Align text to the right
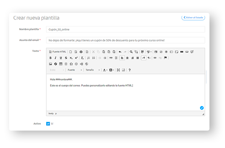 coord(132,58)
